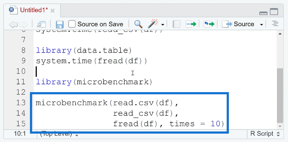Click the back navigation arrow icon
The height and width of the screenshot is (142, 288).
(13, 24)
